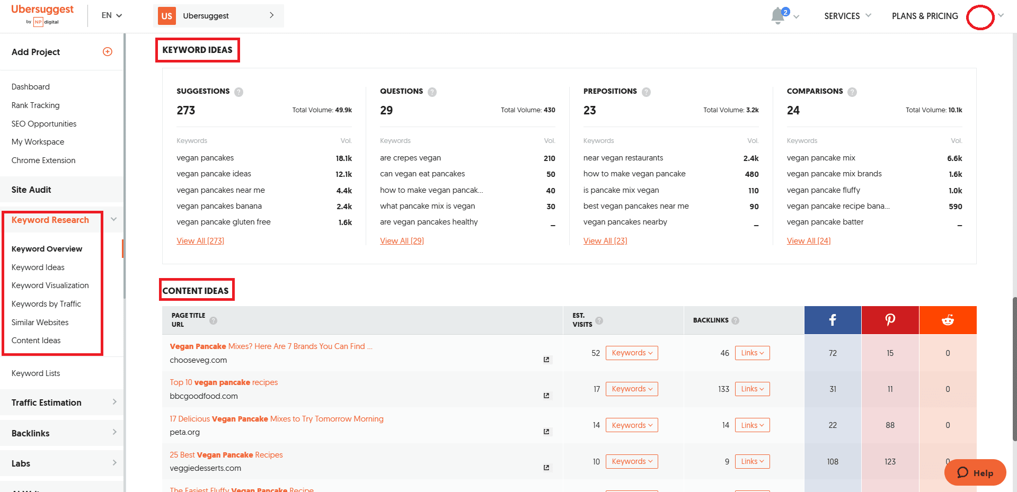The height and width of the screenshot is (492, 1017).
Task: Click the Pinterest column header icon
Action: coord(890,320)
